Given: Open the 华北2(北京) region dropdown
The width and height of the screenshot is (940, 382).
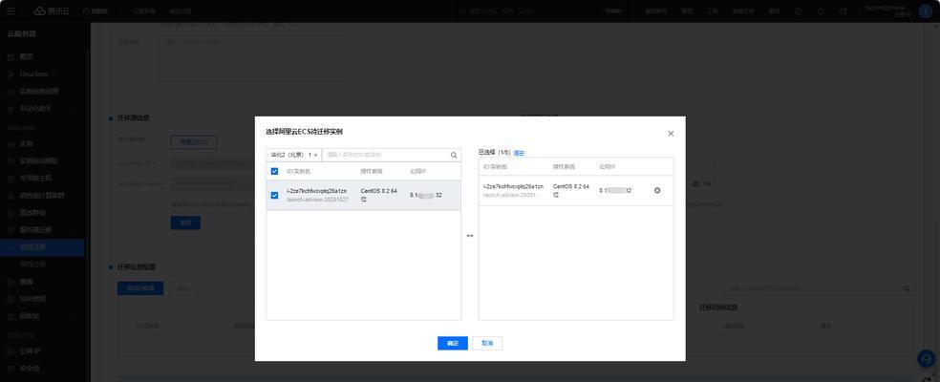Looking at the screenshot, I should point(294,155).
